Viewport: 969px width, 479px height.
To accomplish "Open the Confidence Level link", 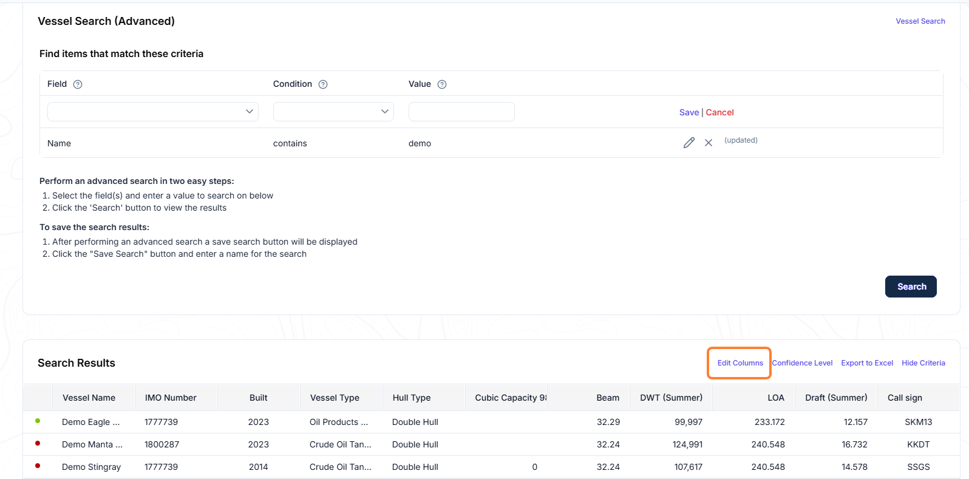I will tap(802, 363).
